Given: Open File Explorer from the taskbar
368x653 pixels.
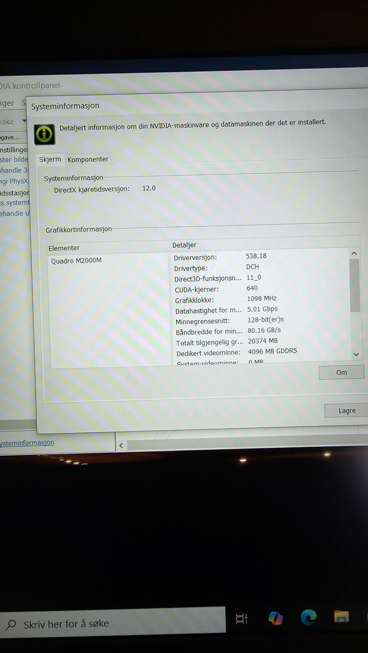Looking at the screenshot, I should click(x=341, y=616).
